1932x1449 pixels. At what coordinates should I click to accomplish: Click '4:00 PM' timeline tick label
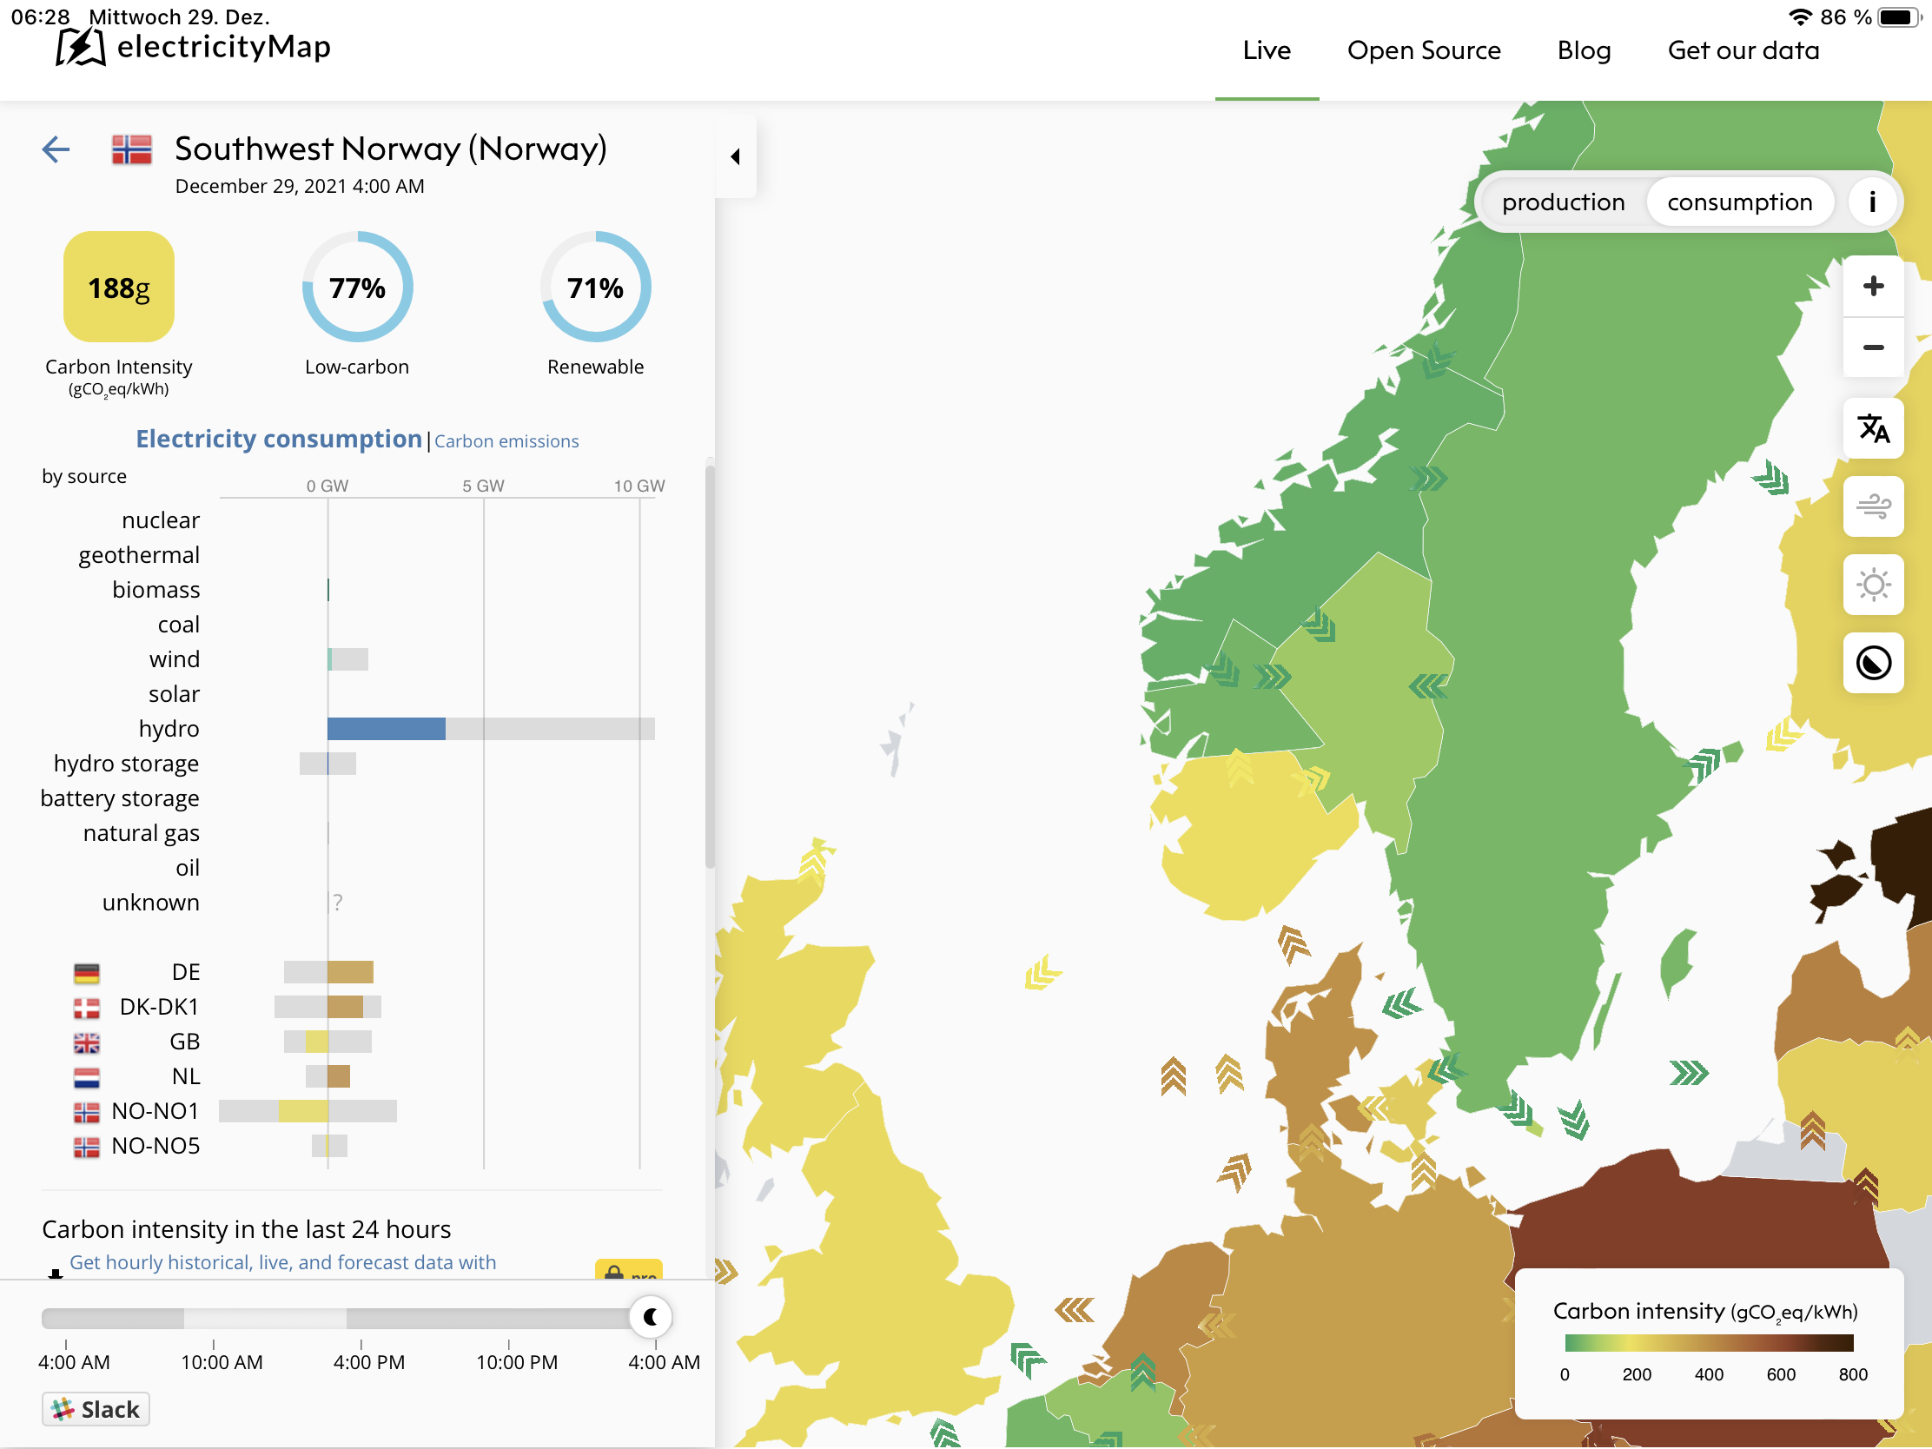coord(368,1361)
